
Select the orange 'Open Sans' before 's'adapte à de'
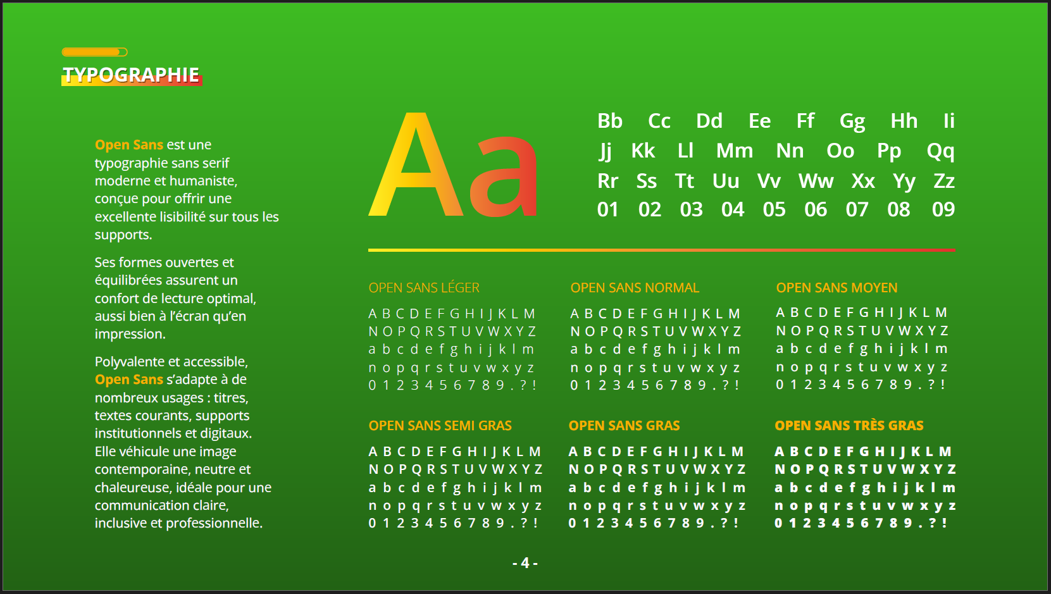[129, 380]
